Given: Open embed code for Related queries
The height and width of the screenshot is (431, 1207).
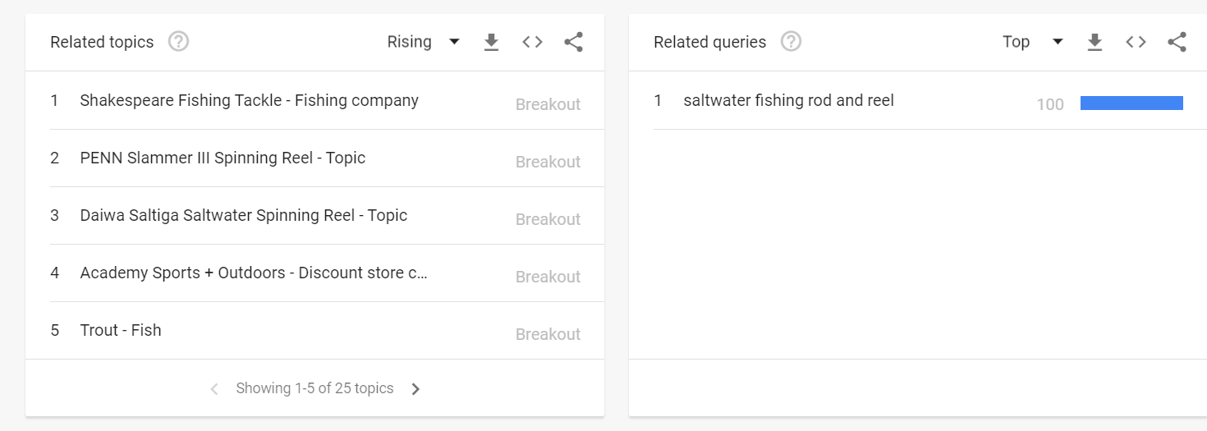Looking at the screenshot, I should pos(1136,42).
